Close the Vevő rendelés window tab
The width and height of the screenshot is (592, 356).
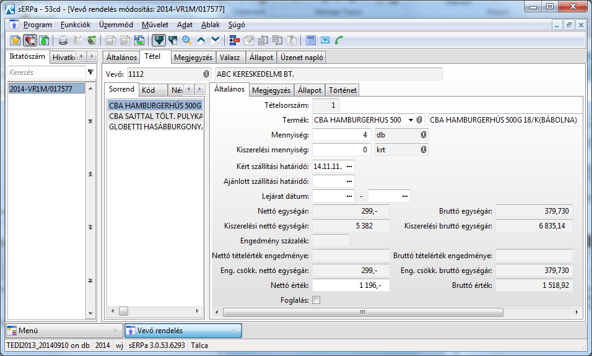234,331
